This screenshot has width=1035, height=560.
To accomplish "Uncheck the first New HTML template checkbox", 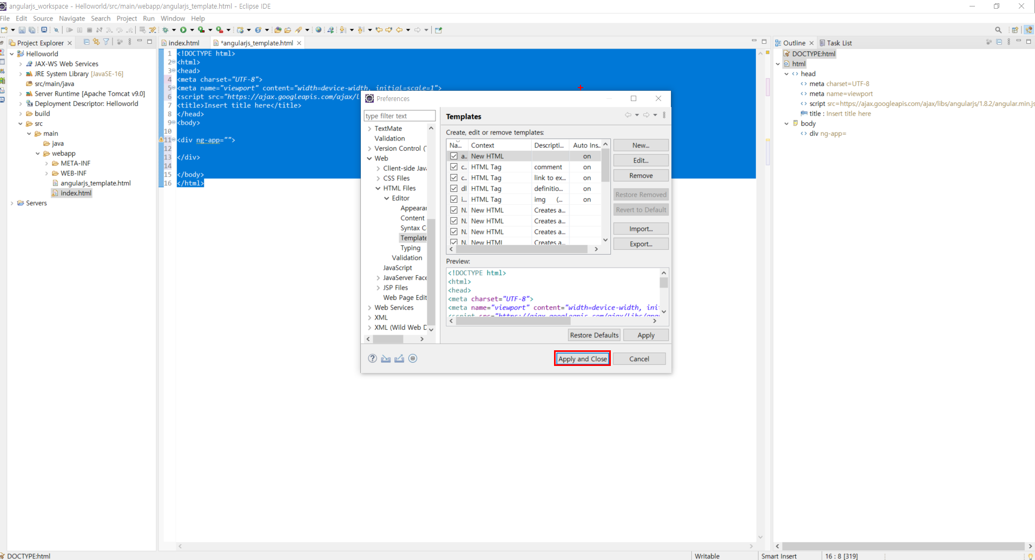I will 454,156.
